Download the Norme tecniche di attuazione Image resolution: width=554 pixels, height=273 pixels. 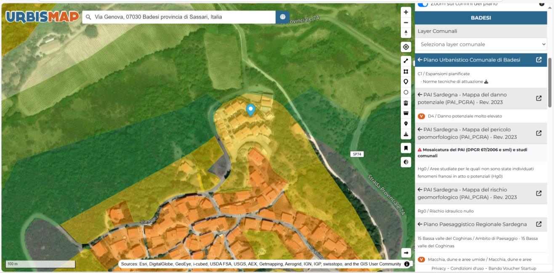[x=486, y=82]
